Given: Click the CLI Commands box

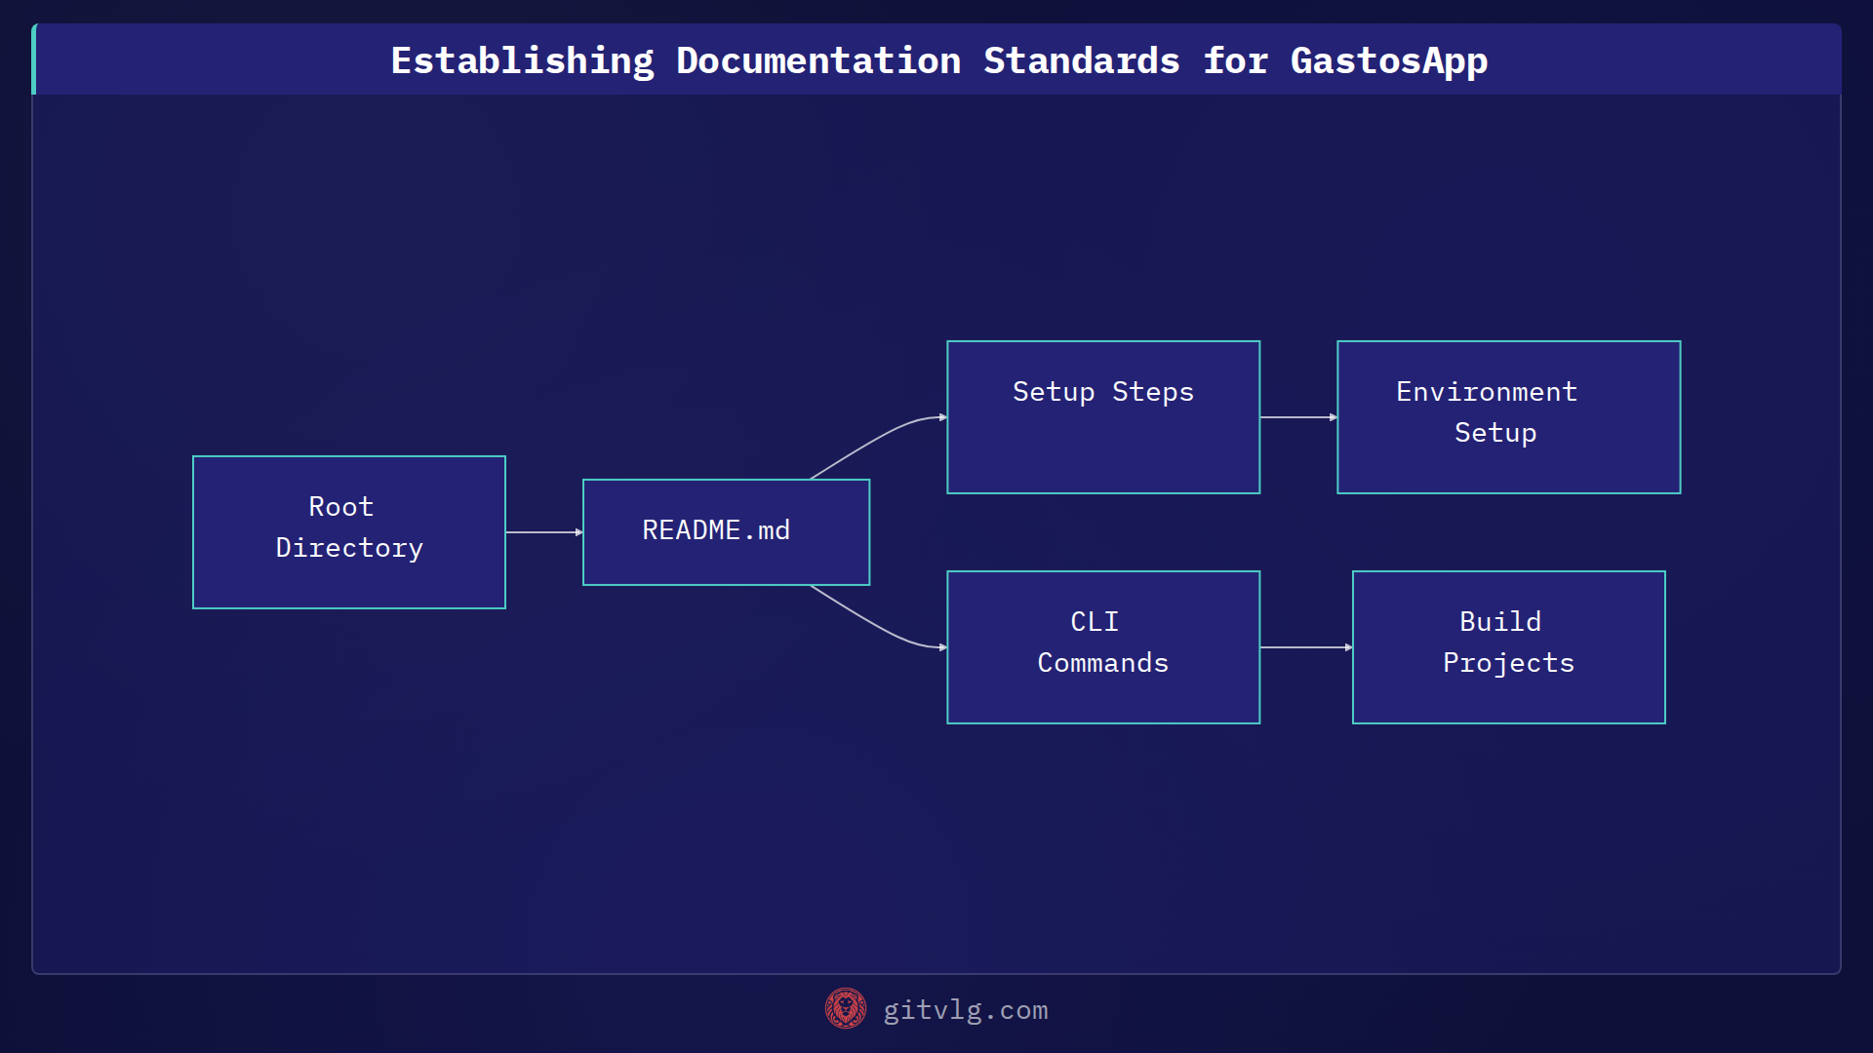Looking at the screenshot, I should coord(1103,647).
